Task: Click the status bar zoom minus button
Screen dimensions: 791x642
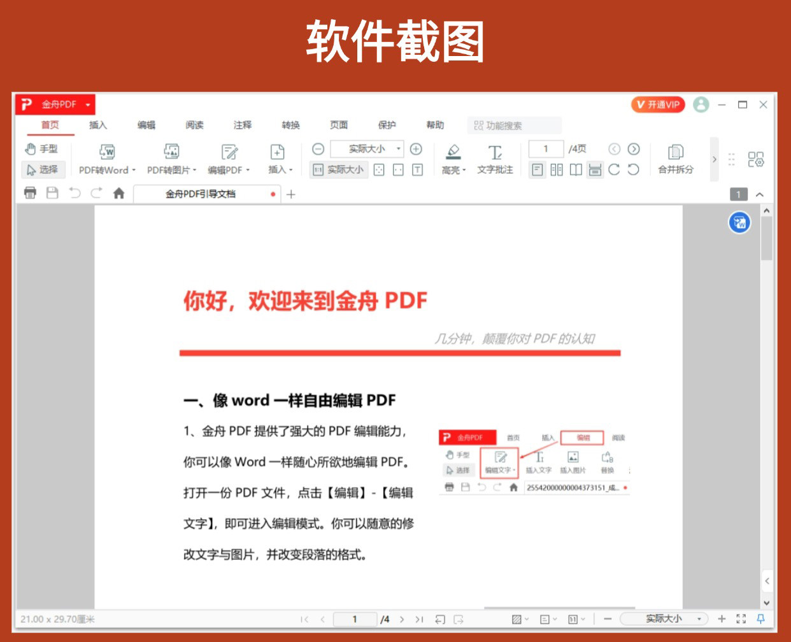Action: tap(608, 619)
